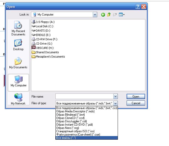Choose 'Образ Blindread (*.bwt)' option
The image size is (169, 146).
[x=87, y=115]
